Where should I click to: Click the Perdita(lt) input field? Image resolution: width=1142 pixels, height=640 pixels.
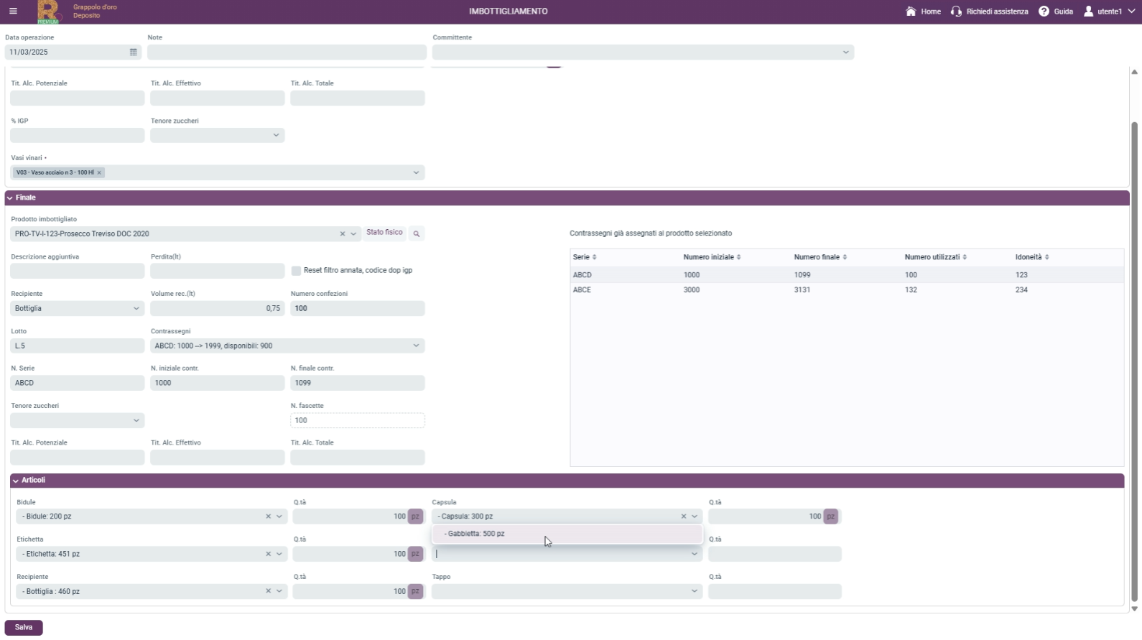[x=218, y=271]
